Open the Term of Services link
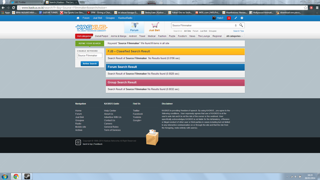 [x=112, y=130]
